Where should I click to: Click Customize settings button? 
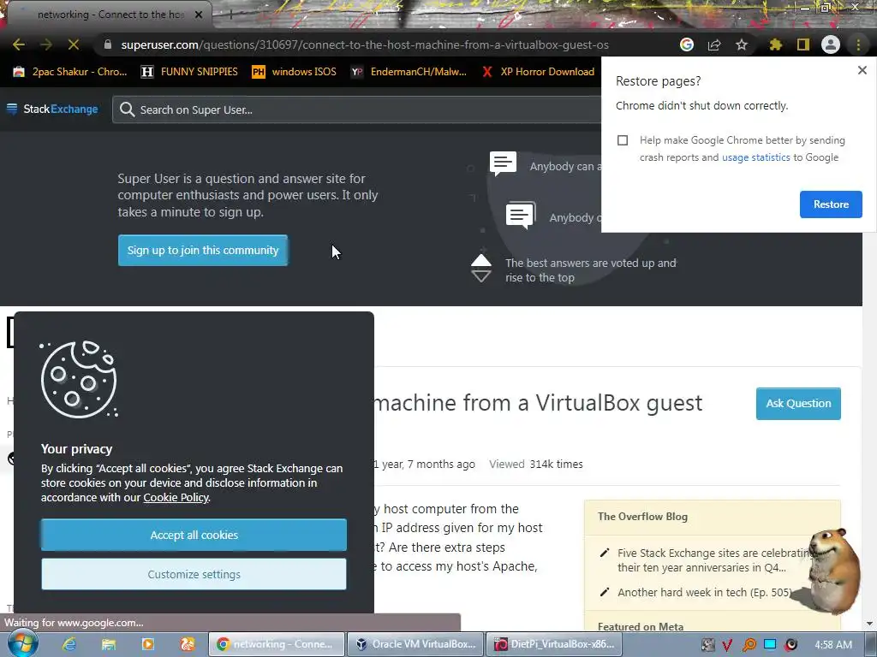click(194, 574)
